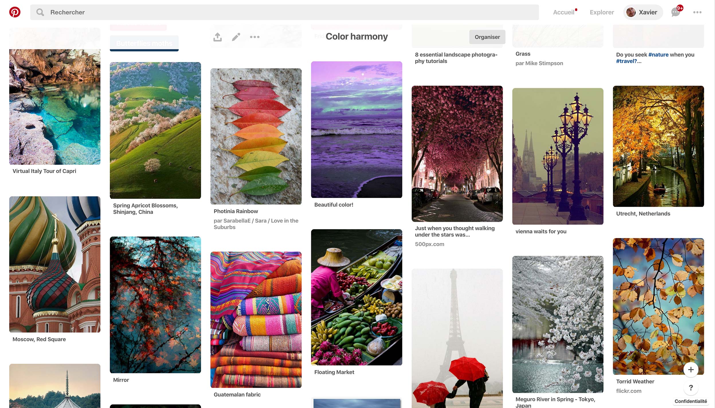This screenshot has height=408, width=715.
Task: Open the Confidentialité privacy link
Action: [691, 401]
